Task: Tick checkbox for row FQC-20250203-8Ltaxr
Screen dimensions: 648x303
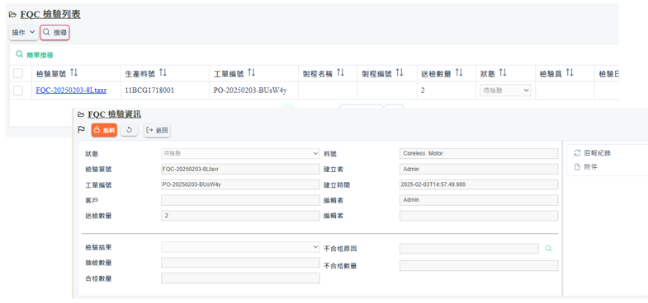Action: point(18,91)
